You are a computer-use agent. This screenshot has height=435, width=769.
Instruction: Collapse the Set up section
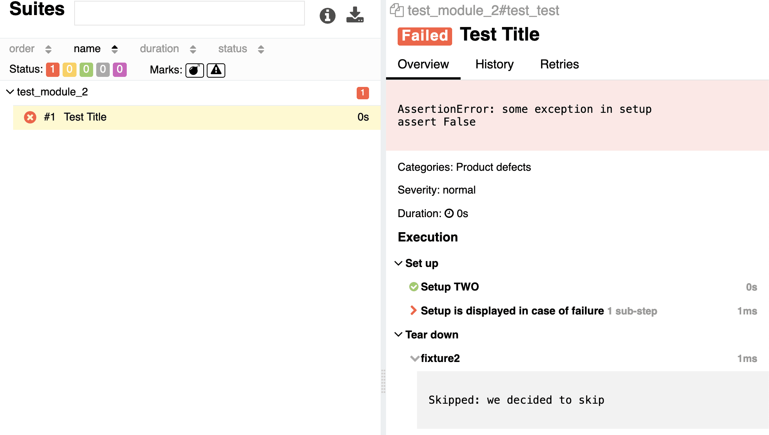(398, 263)
